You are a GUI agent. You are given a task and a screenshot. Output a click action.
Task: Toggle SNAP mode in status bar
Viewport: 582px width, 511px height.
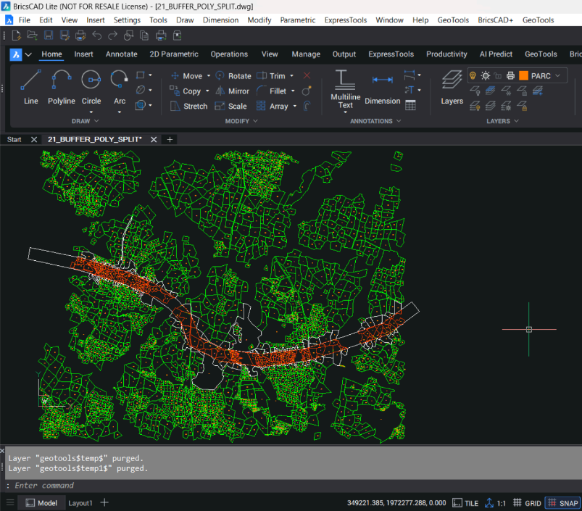pos(562,503)
